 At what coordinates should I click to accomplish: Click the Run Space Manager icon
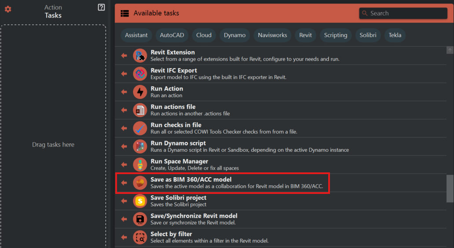[140, 164]
